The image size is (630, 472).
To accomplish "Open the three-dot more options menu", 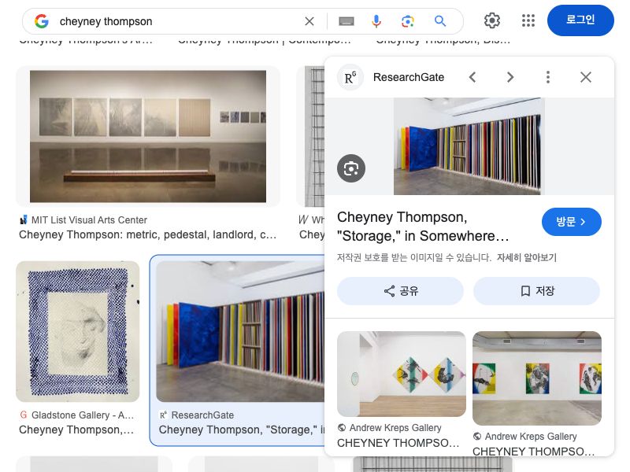I will click(x=547, y=77).
